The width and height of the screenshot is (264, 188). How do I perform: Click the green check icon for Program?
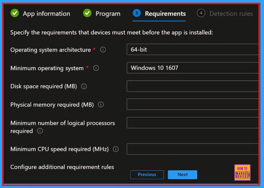87,13
